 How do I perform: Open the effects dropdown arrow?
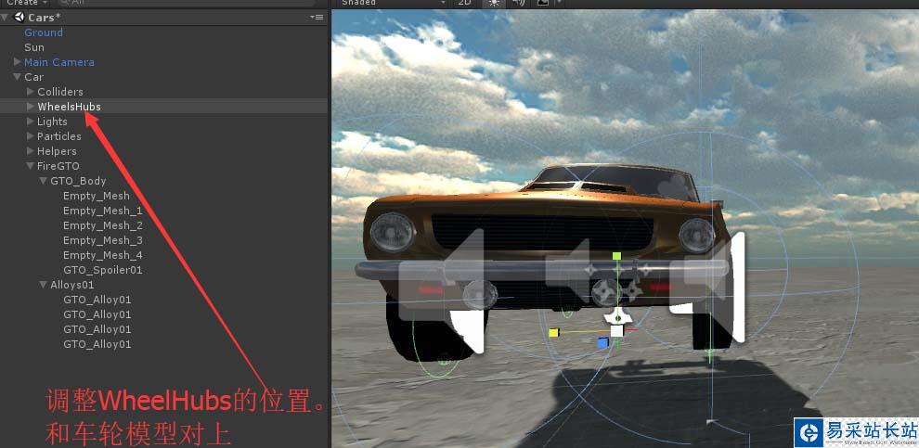[x=559, y=3]
